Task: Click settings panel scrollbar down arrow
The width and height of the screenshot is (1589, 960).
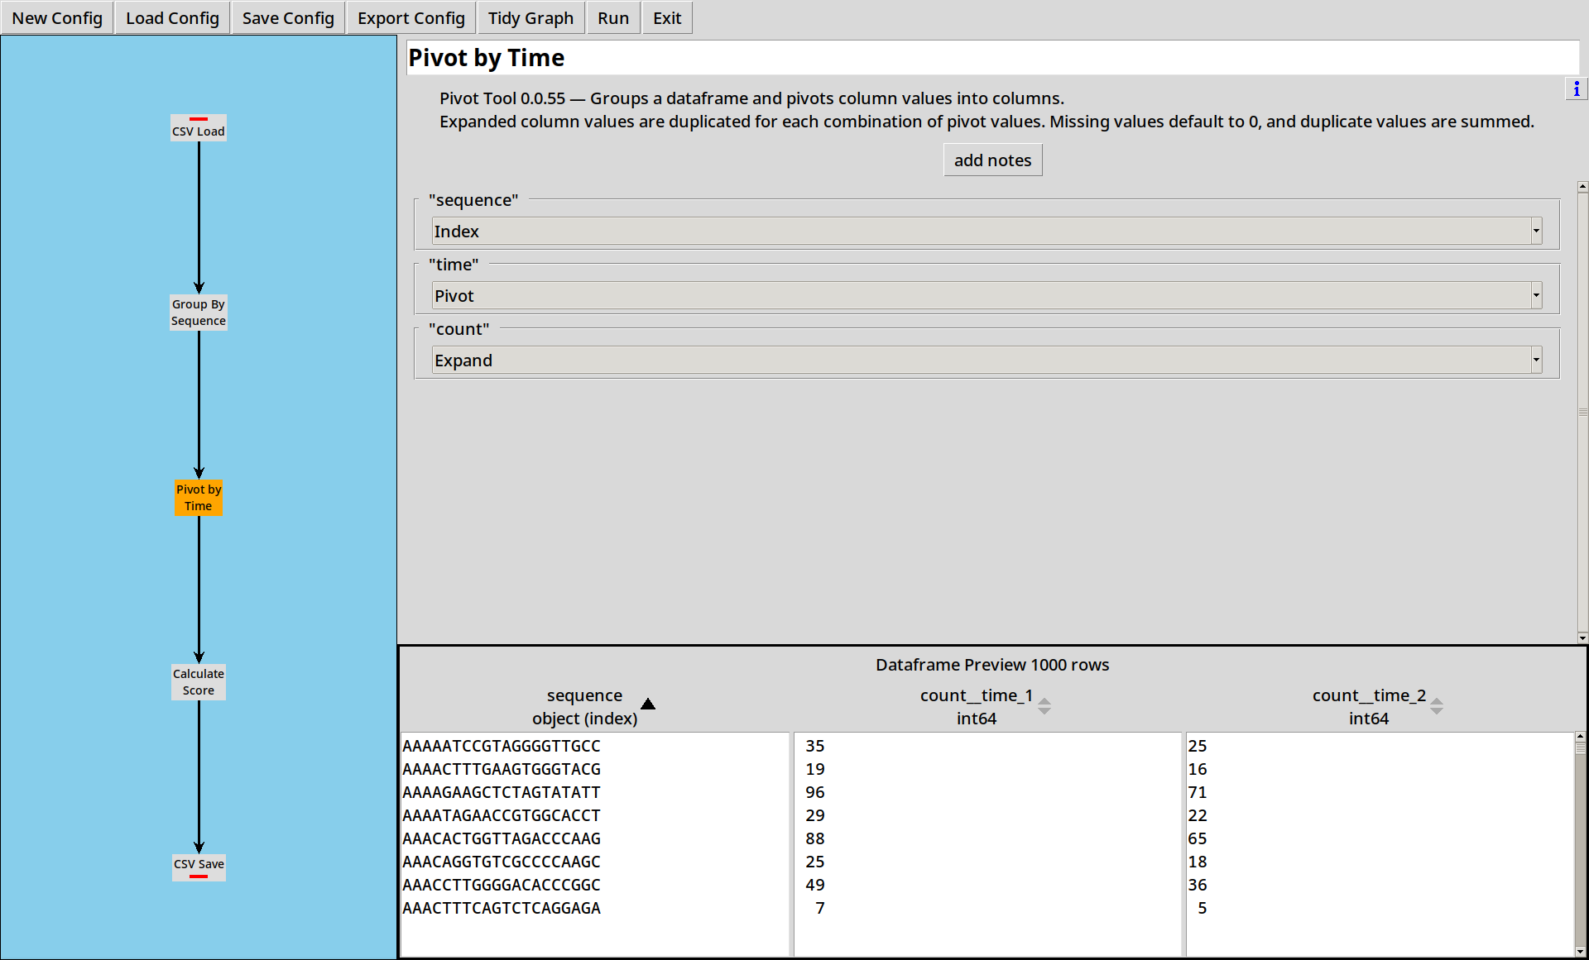Action: (1582, 638)
